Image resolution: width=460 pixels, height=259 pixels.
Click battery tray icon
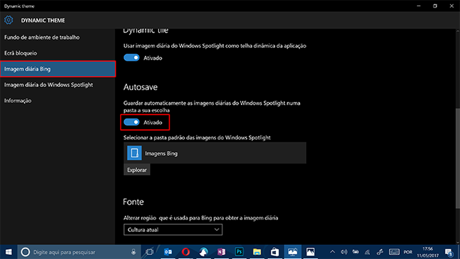[356, 252]
